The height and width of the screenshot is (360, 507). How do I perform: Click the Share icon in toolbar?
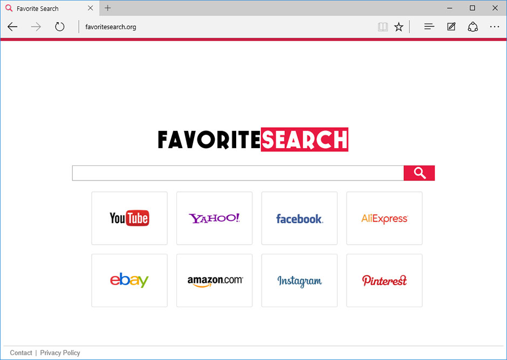tap(472, 27)
